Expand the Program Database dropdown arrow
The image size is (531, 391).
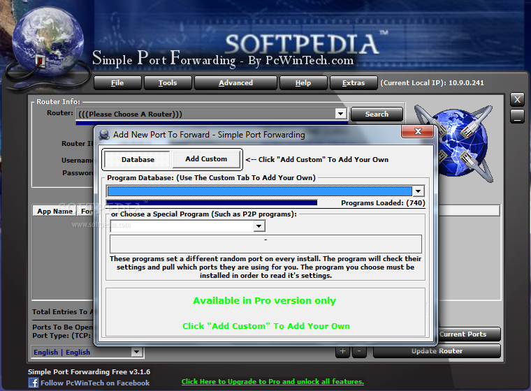point(419,191)
